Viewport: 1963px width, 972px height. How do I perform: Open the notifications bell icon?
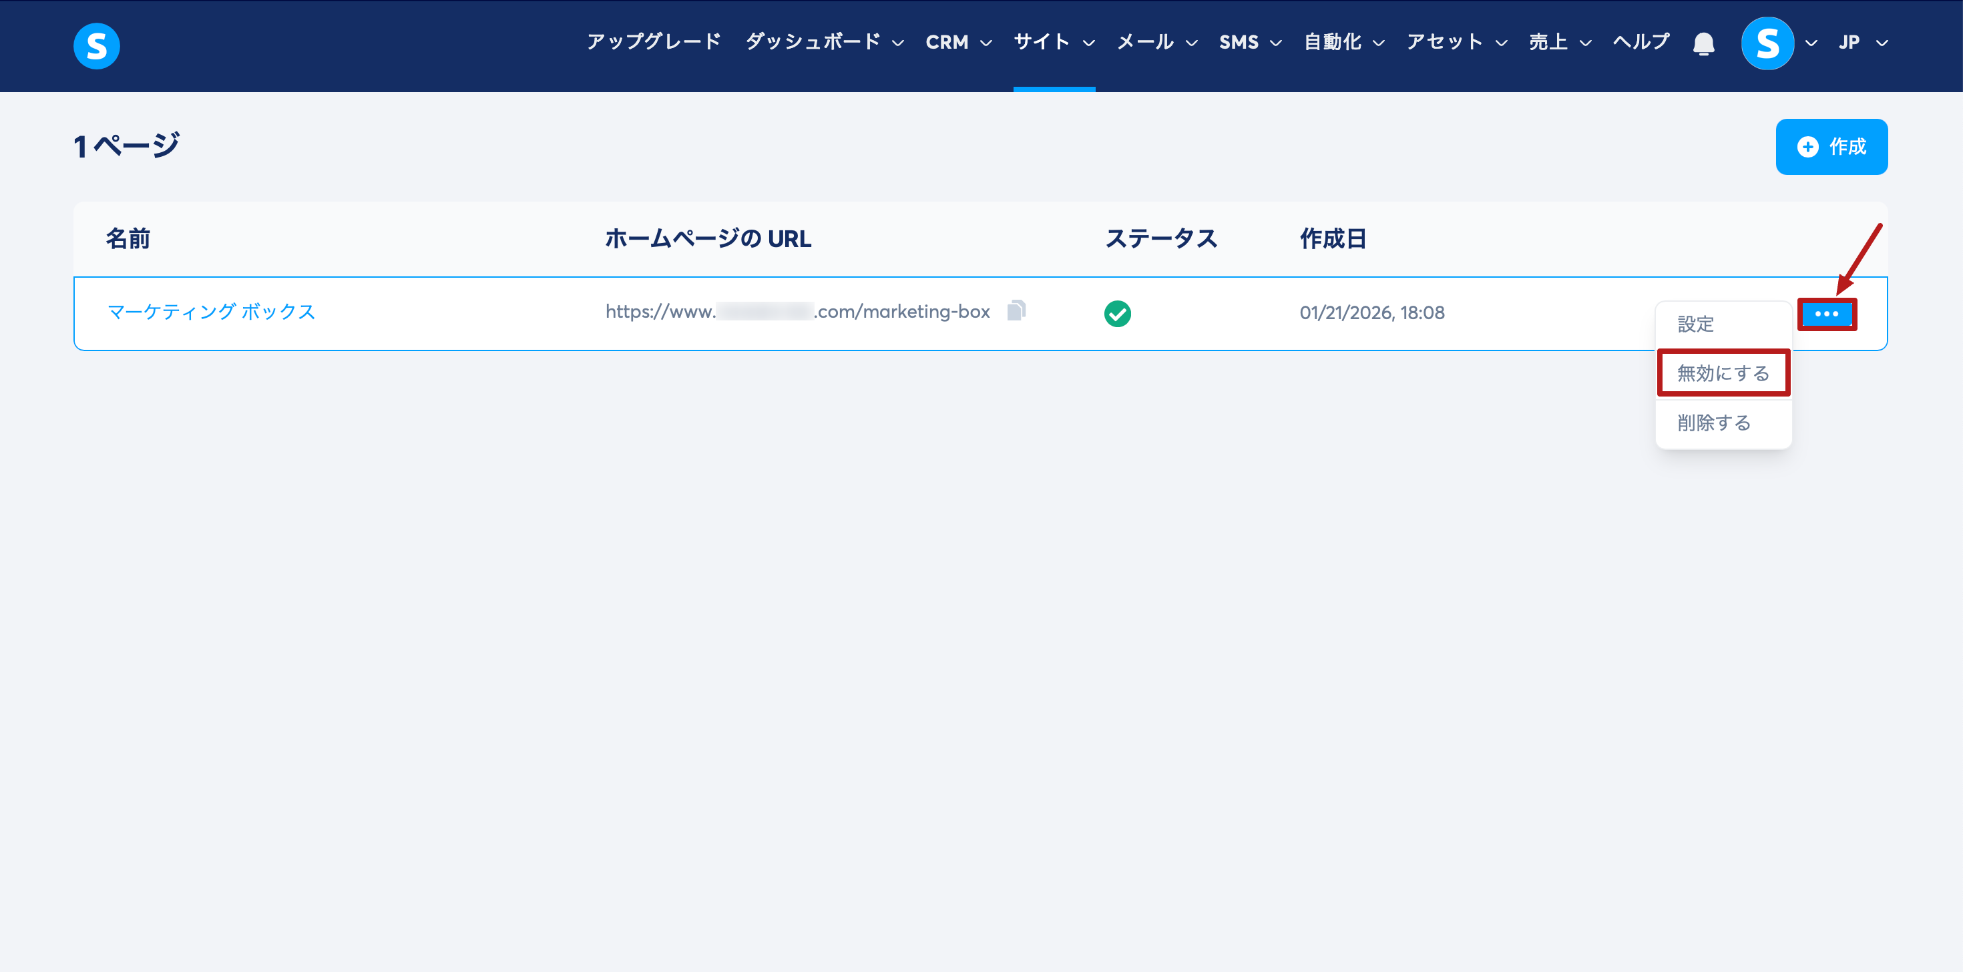pyautogui.click(x=1703, y=43)
